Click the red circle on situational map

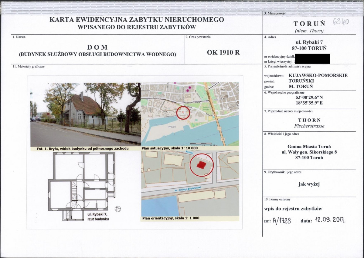[183, 113]
